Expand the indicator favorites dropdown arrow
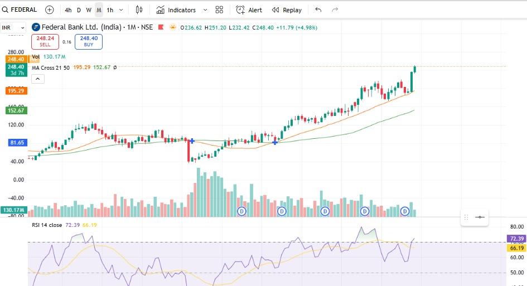Image resolution: width=527 pixels, height=286 pixels. point(205,10)
